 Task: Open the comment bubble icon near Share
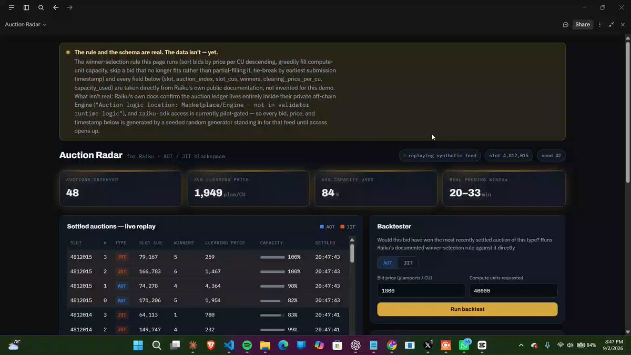(x=566, y=25)
